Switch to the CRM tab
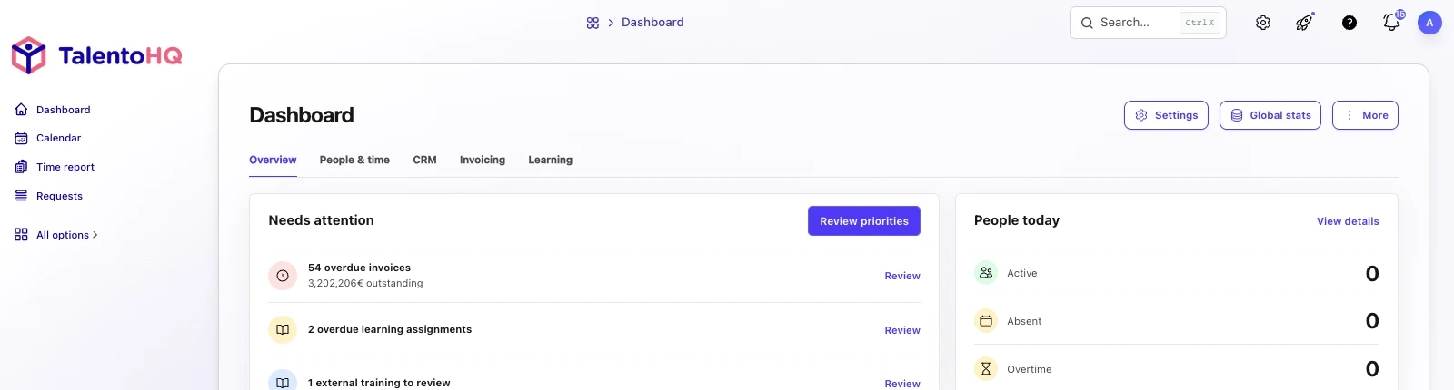The height and width of the screenshot is (390, 1454). pos(424,160)
